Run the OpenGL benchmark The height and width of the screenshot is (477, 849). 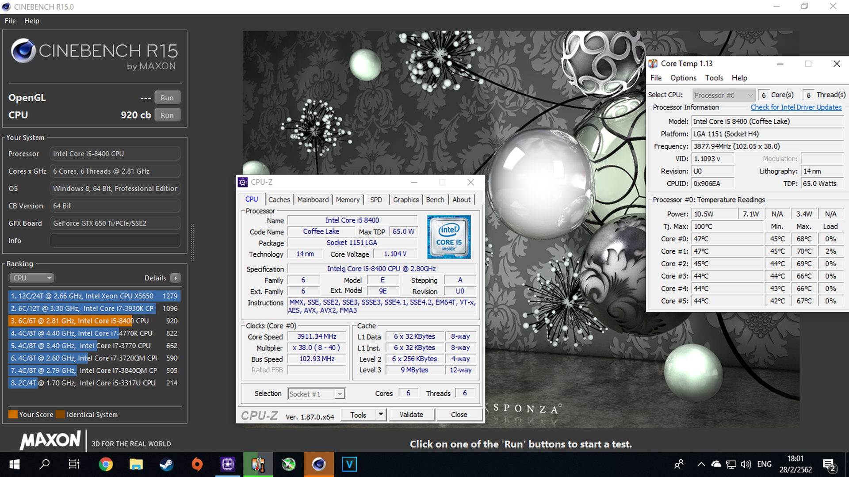[x=167, y=98]
